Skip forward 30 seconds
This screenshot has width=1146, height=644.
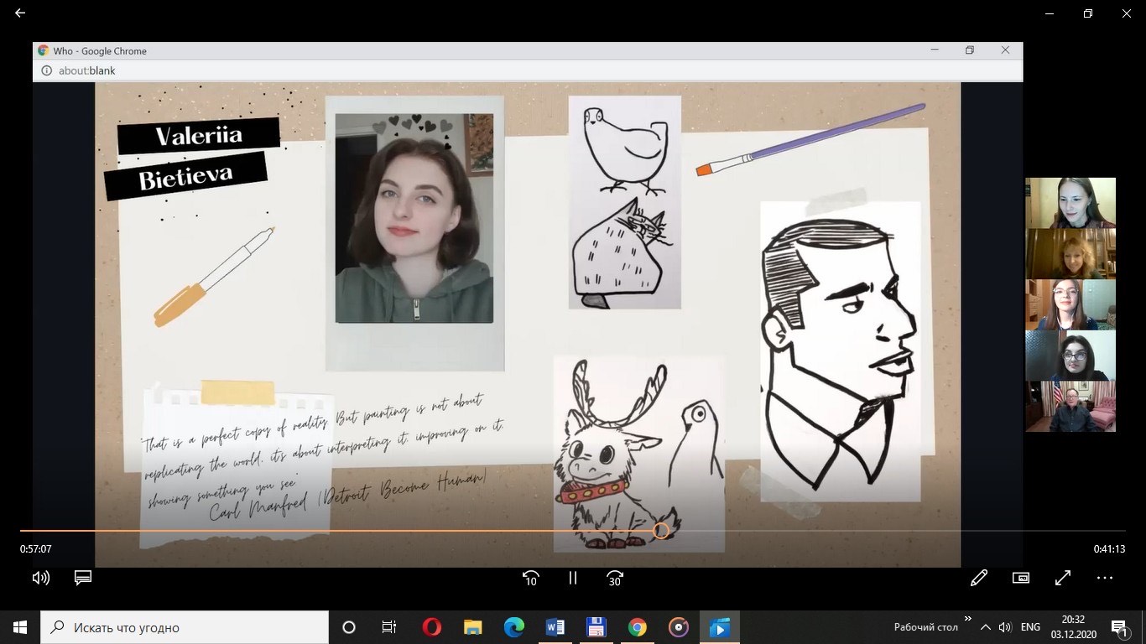[615, 578]
